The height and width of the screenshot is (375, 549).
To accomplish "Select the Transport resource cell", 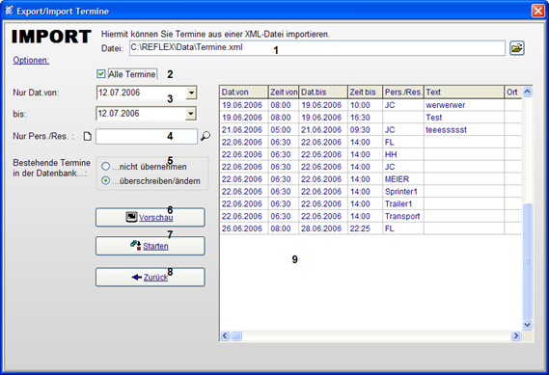I will click(403, 216).
